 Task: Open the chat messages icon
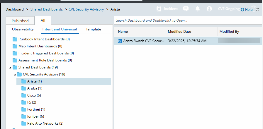click(186, 9)
